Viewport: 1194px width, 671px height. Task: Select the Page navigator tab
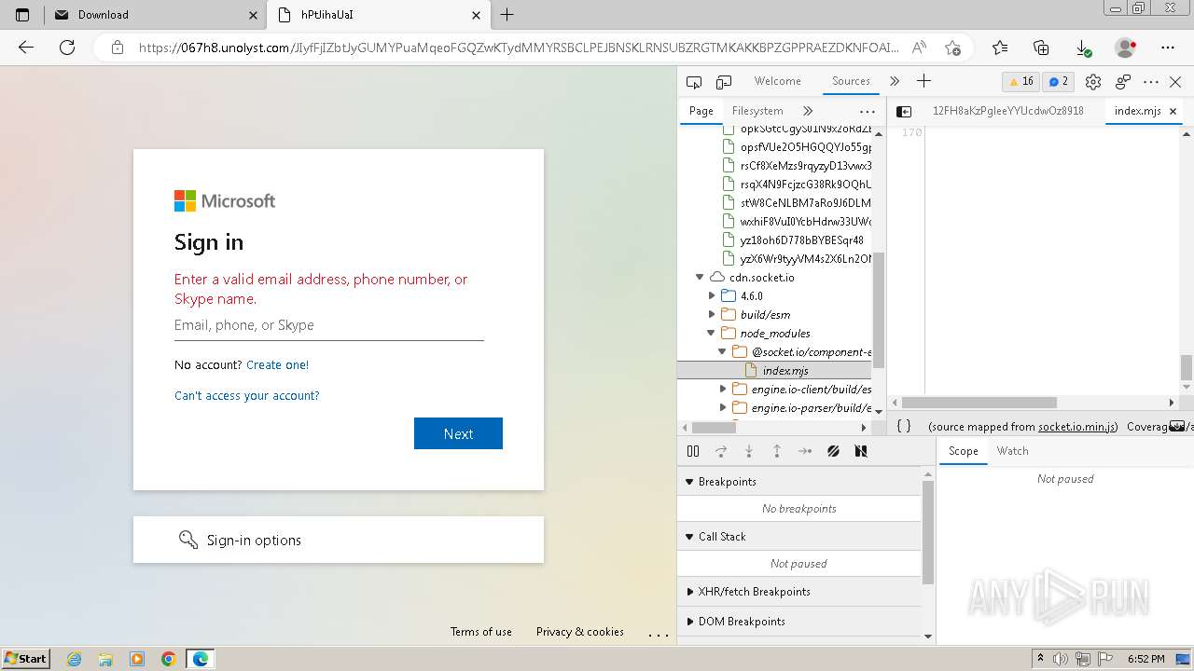pos(701,111)
